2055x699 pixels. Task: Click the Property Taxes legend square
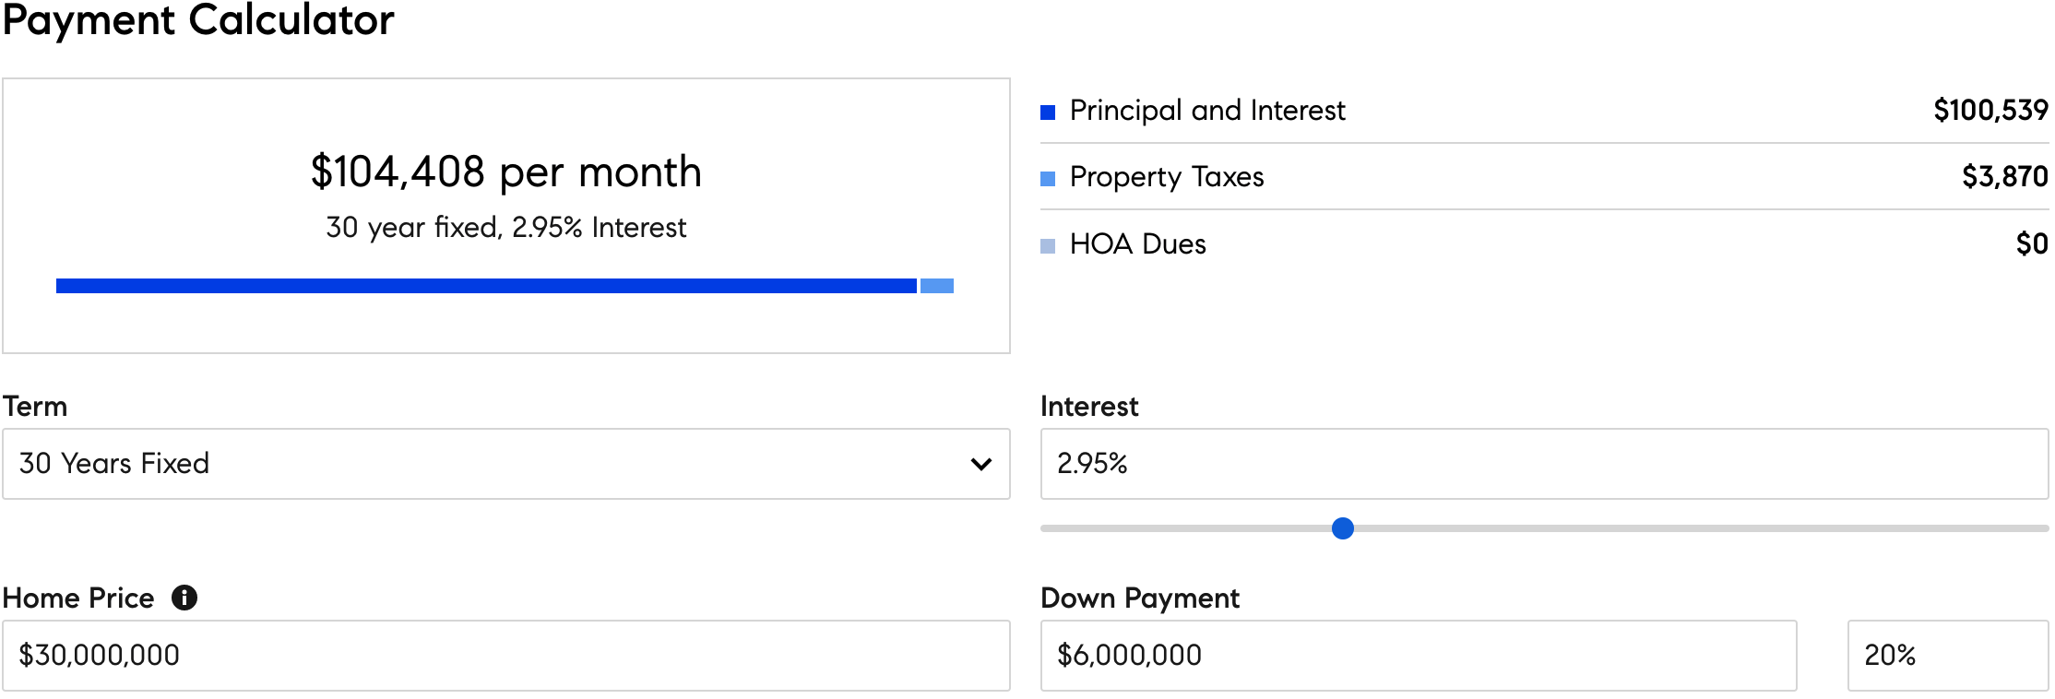click(x=1048, y=179)
